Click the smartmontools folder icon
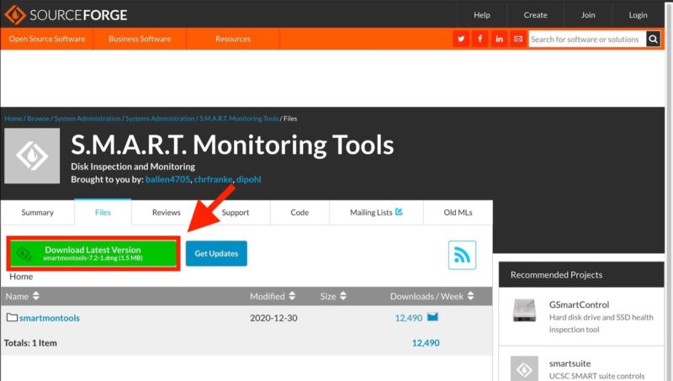The width and height of the screenshot is (673, 381). 12,318
